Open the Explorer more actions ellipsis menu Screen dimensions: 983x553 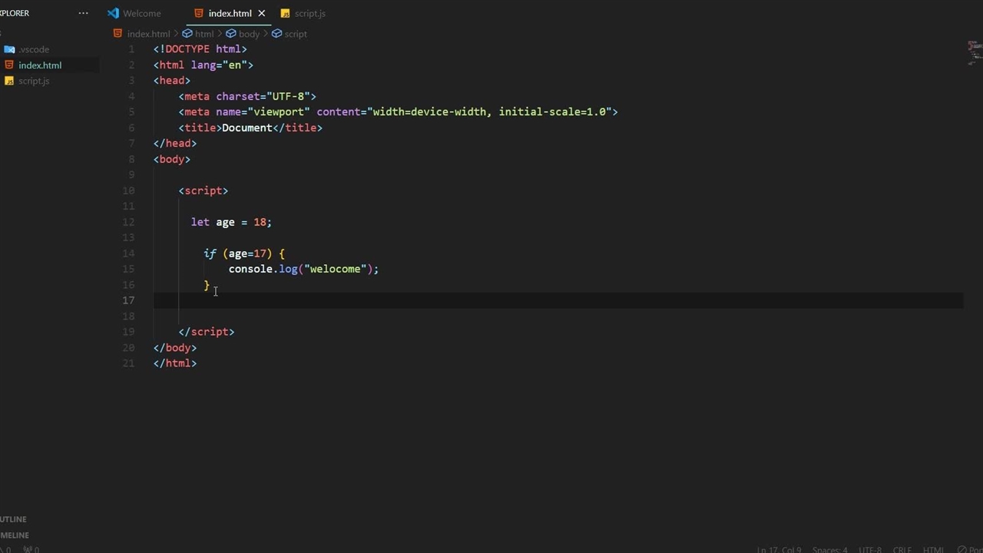[83, 13]
